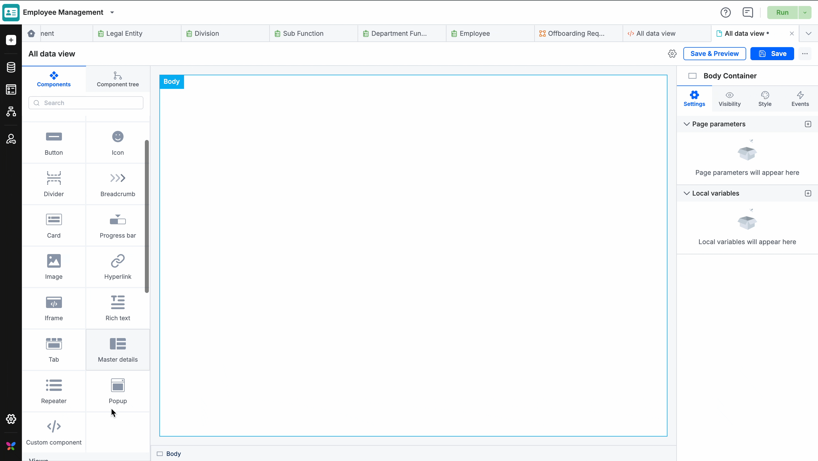
Task: Select the Custom component item
Action: point(54,432)
